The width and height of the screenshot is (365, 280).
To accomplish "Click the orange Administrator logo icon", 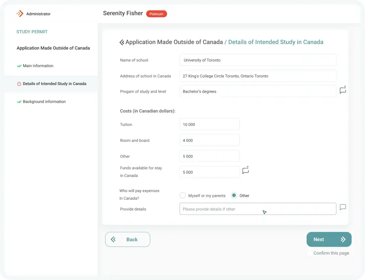I will (x=20, y=14).
